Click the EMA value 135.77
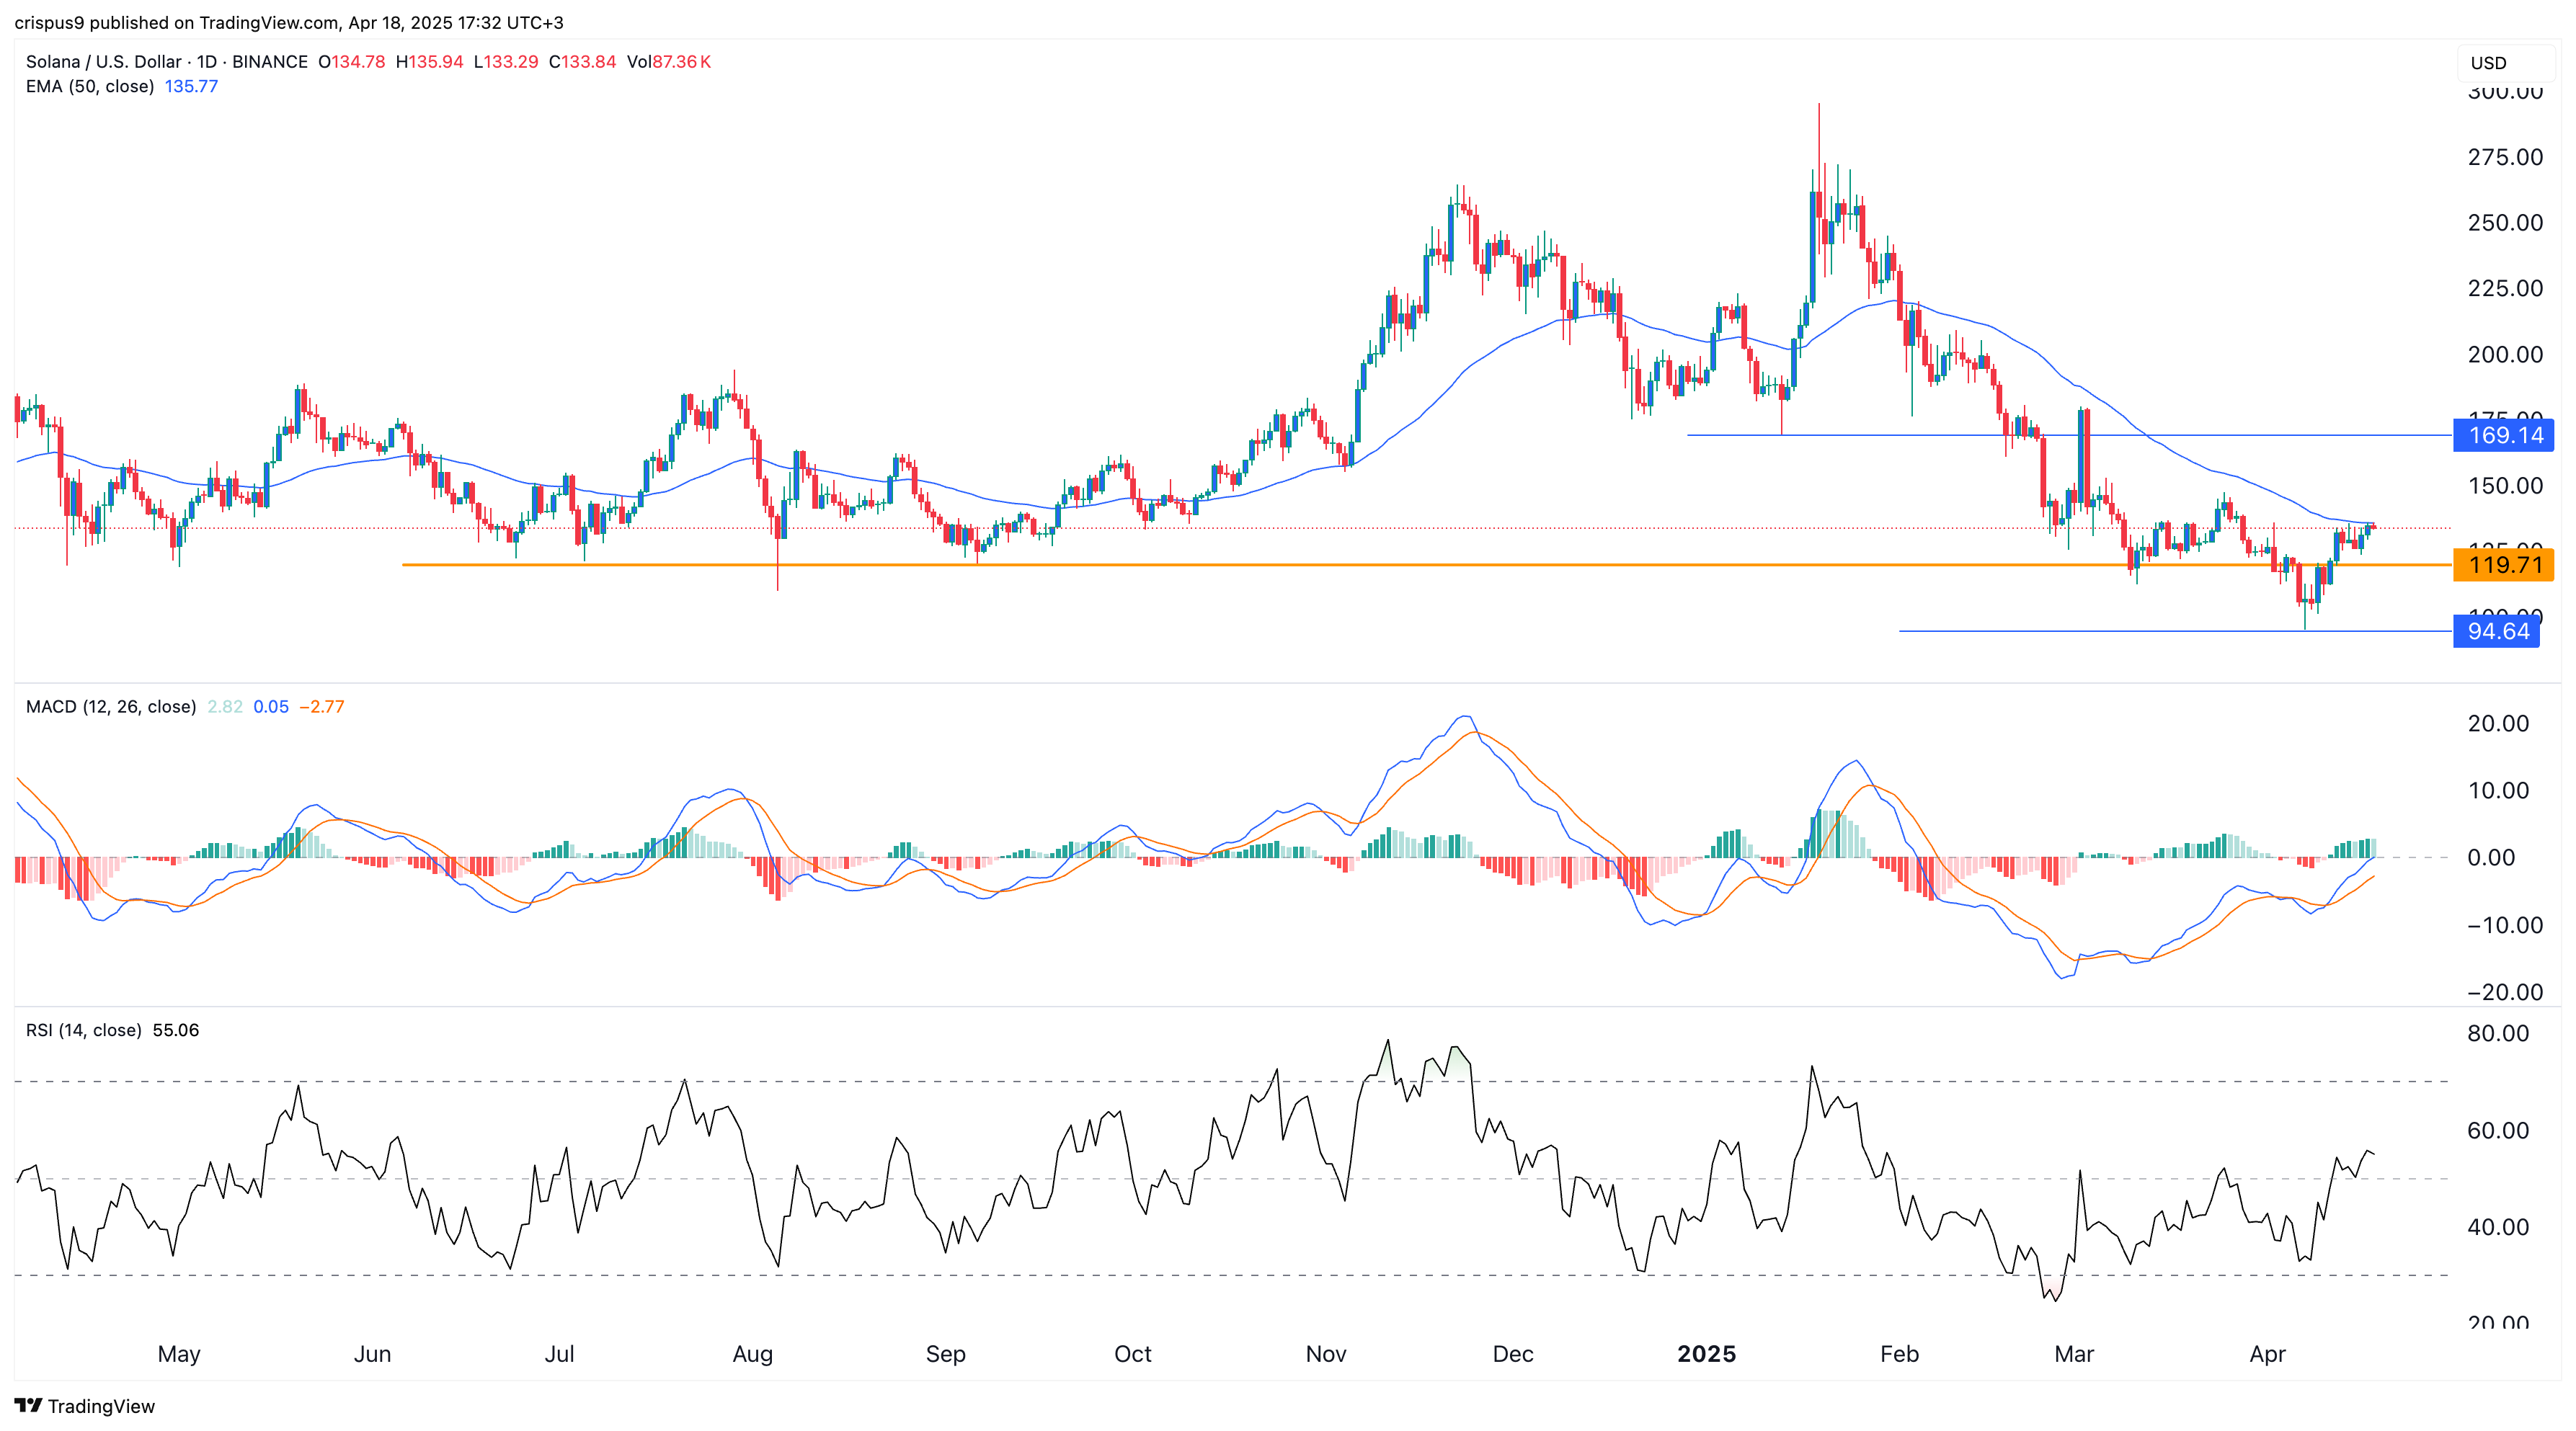The image size is (2576, 1431). 191,87
